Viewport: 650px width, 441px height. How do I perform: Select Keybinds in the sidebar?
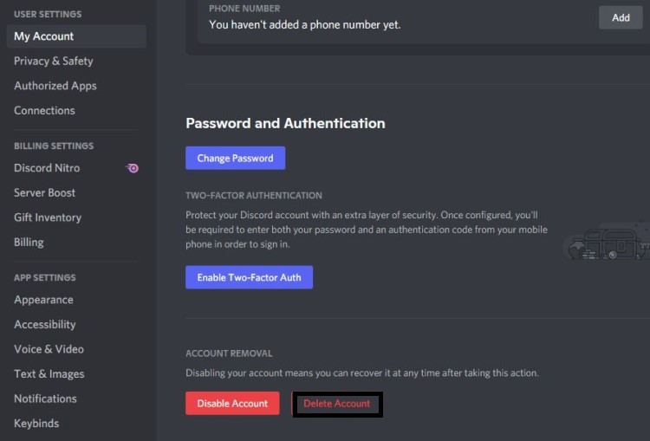[36, 423]
